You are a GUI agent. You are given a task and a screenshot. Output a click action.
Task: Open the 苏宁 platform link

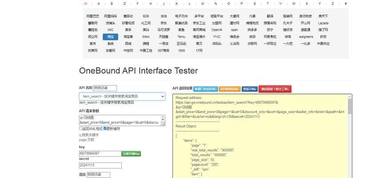[x=270, y=30]
